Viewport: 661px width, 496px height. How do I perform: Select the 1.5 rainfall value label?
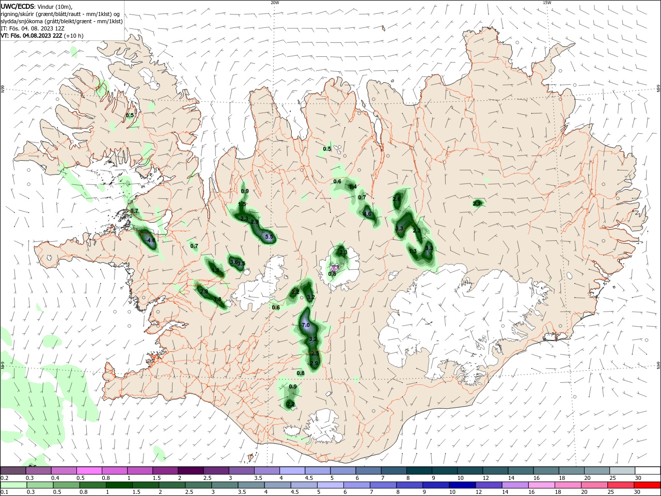(x=242, y=204)
